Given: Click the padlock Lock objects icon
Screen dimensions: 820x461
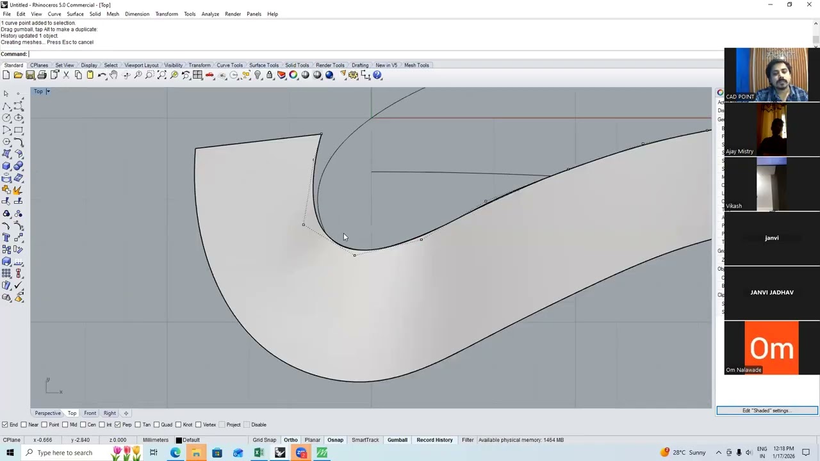Looking at the screenshot, I should [x=270, y=76].
